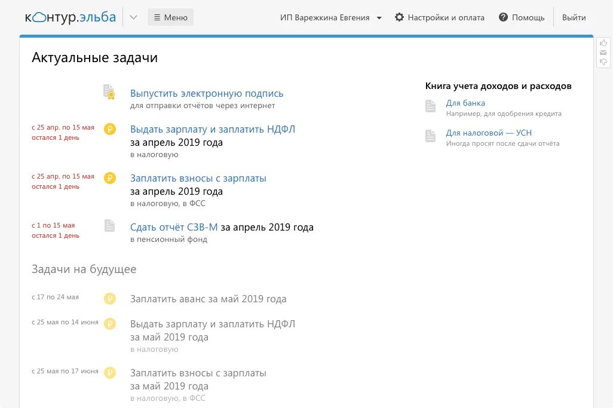613x408 pixels.
Task: Click the help question mark icon
Action: [x=503, y=17]
